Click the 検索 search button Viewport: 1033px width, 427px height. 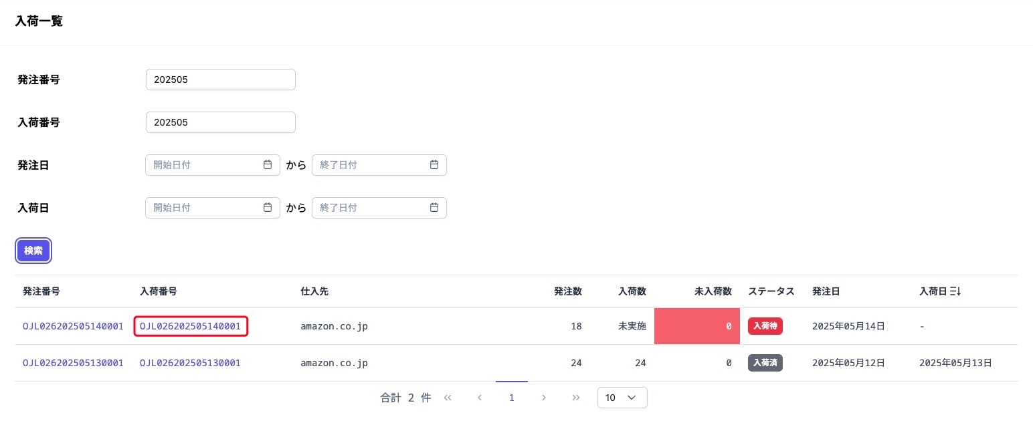coord(33,251)
